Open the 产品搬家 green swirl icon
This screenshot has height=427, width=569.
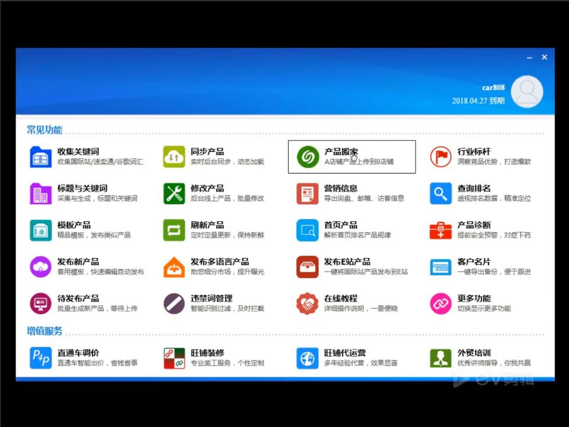click(308, 157)
